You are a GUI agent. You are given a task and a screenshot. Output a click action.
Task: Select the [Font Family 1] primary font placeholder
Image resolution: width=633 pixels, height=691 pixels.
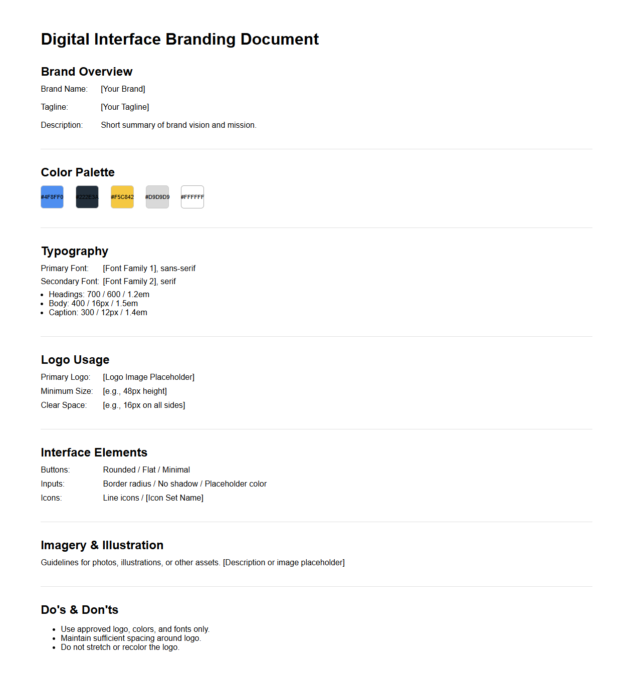[x=131, y=268]
